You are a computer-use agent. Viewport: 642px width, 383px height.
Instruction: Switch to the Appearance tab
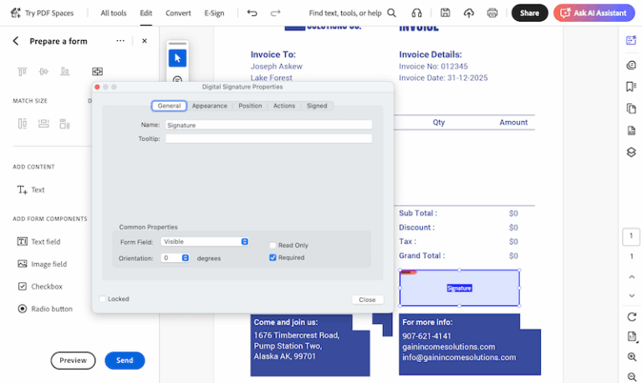(209, 106)
